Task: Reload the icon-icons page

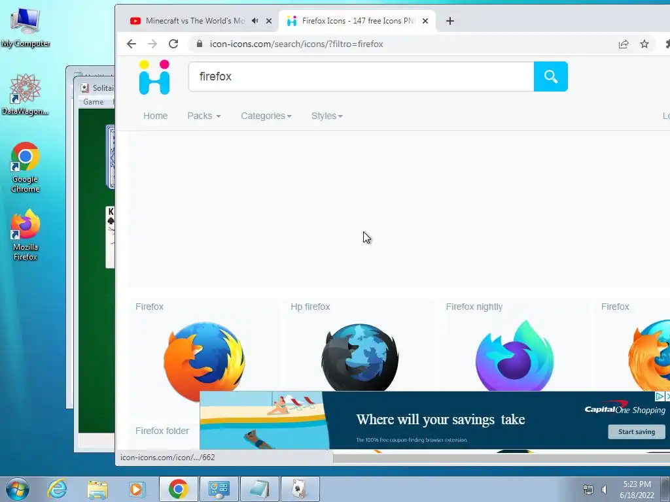Action: (x=173, y=44)
